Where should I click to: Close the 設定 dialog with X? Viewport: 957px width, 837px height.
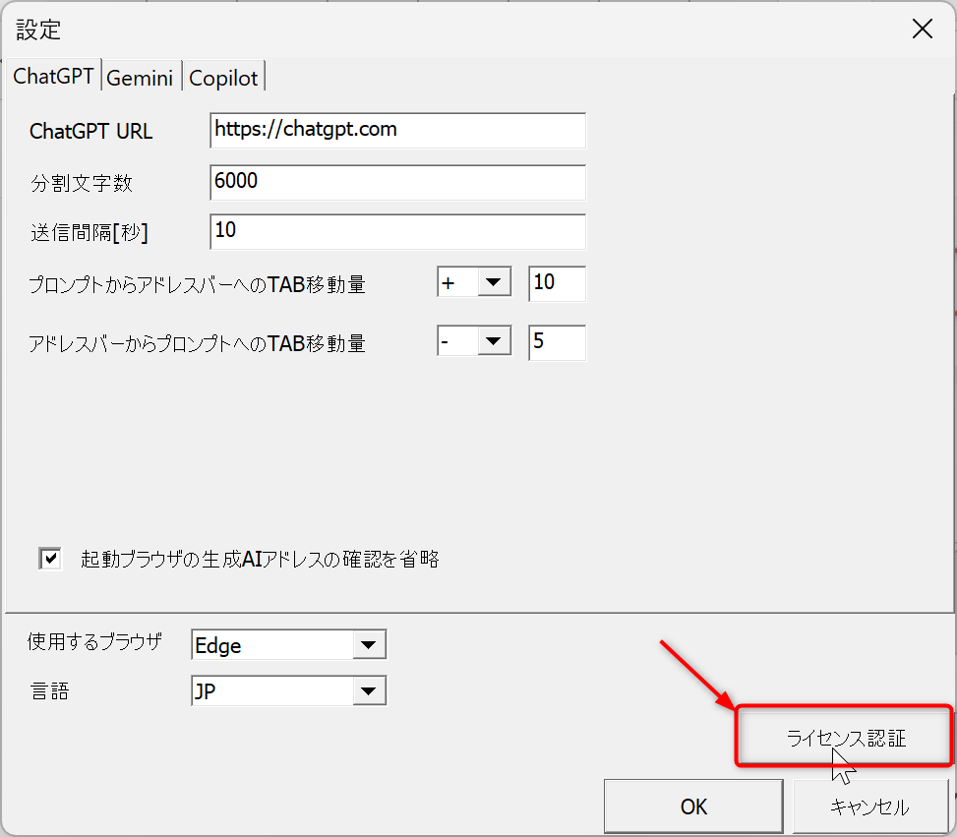point(922,30)
